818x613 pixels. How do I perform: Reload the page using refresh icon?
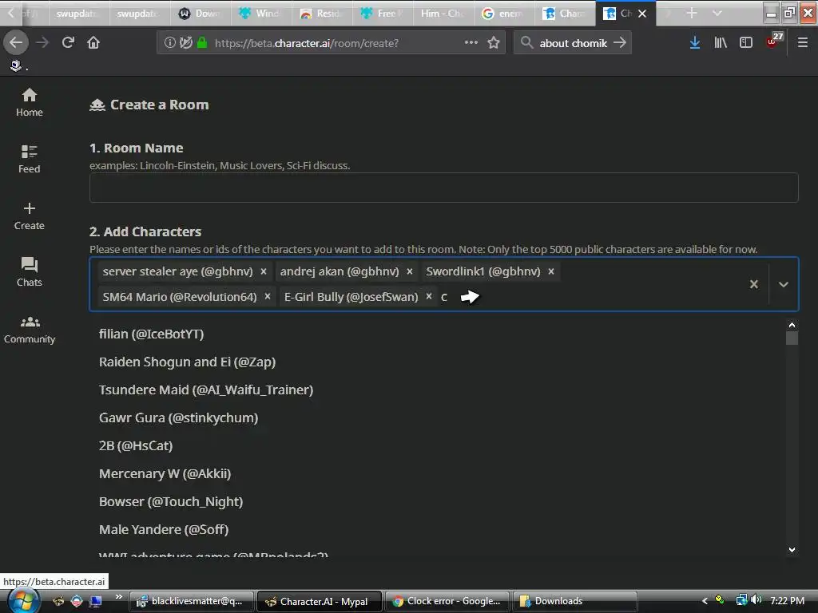[x=68, y=42]
